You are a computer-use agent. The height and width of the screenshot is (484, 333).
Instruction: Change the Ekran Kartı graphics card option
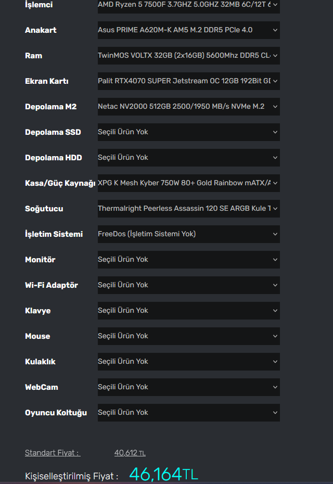click(x=188, y=81)
